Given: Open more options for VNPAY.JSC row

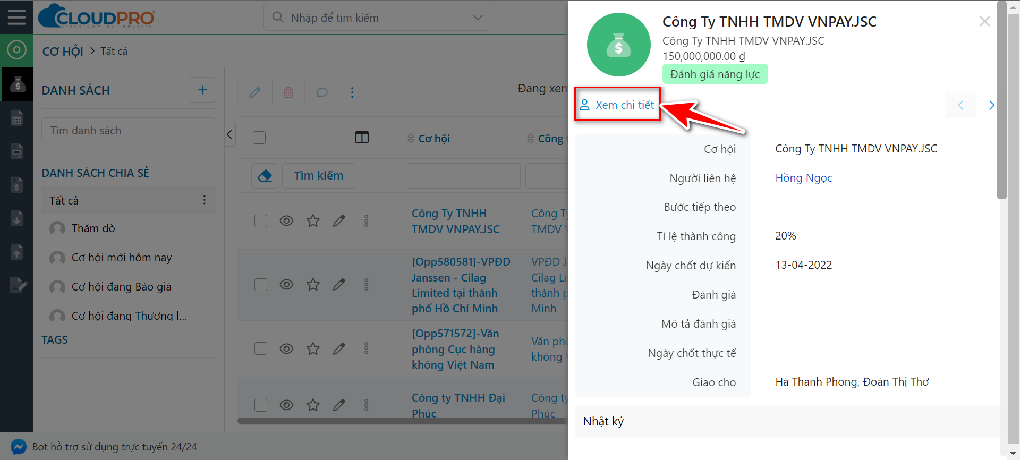Looking at the screenshot, I should [x=366, y=220].
